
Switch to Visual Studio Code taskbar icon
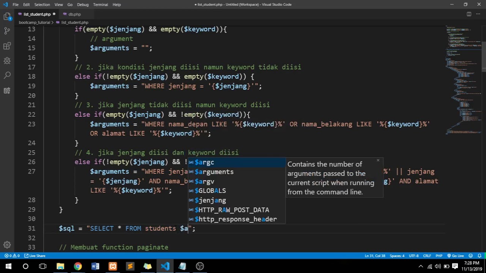point(165,266)
